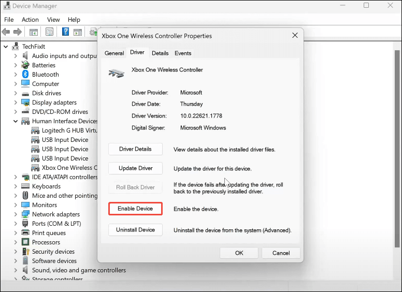Open the File menu
The width and height of the screenshot is (402, 292).
pos(9,20)
